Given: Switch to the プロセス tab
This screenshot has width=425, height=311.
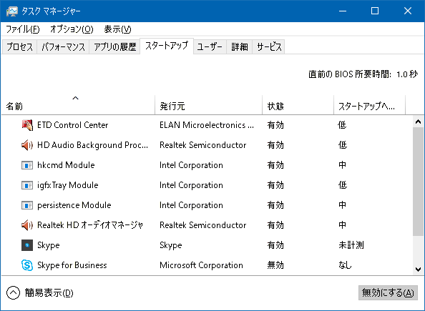Looking at the screenshot, I should [19, 47].
